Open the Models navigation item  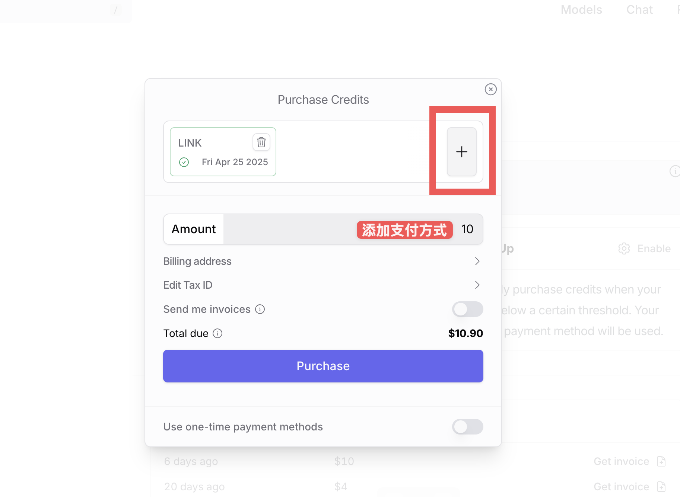581,10
